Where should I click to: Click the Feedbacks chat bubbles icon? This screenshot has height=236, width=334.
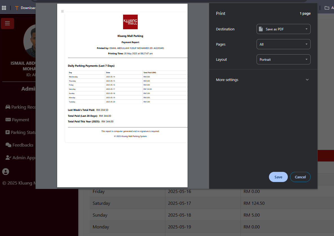[x=8, y=145]
